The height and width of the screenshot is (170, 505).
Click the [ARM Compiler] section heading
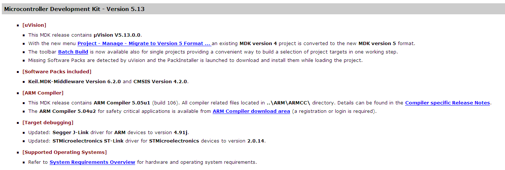click(43, 93)
